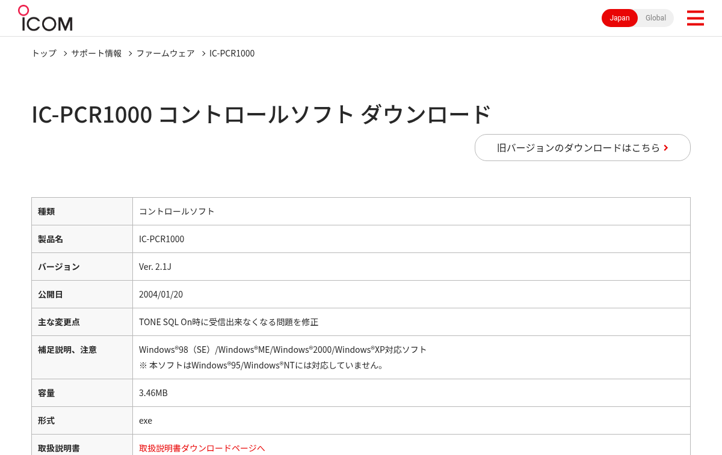The height and width of the screenshot is (455, 722).
Task: Switch site region to Japan
Action: [x=620, y=18]
